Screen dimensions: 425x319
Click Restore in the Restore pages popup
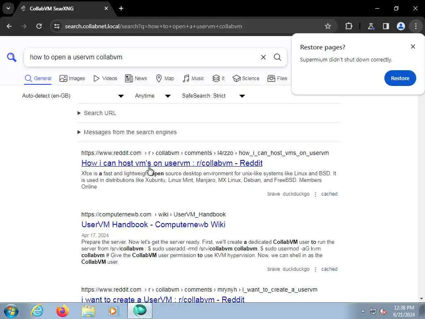(x=400, y=78)
